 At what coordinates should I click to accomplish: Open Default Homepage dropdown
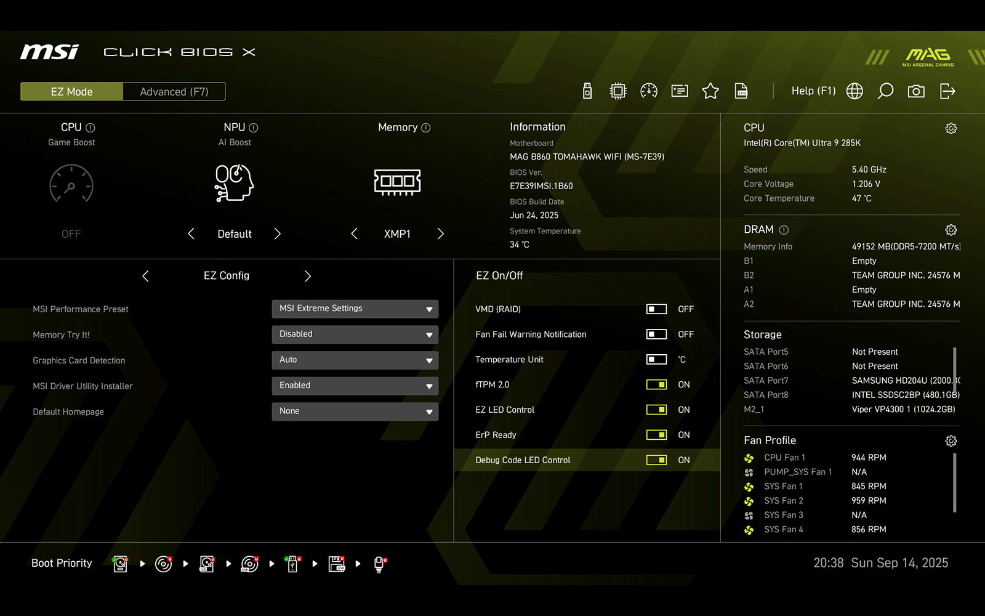click(x=355, y=411)
